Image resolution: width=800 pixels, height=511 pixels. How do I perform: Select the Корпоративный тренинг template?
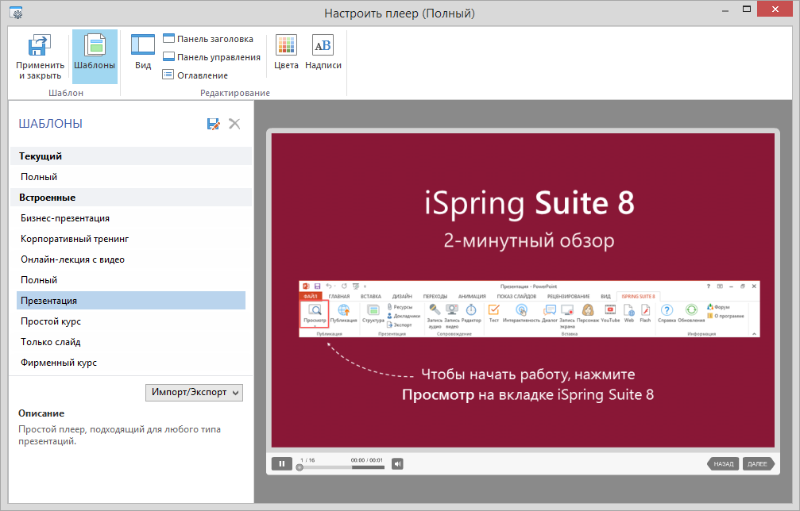(131, 239)
